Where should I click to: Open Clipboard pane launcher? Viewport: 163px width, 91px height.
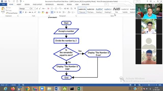click(x=18, y=16)
